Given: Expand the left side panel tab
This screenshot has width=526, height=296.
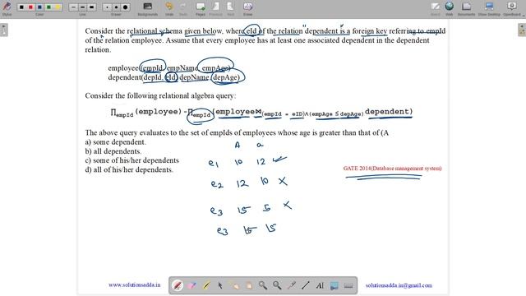Looking at the screenshot, I should [3, 30].
